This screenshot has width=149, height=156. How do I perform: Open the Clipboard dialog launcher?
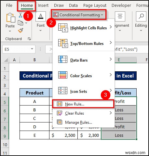29,39
